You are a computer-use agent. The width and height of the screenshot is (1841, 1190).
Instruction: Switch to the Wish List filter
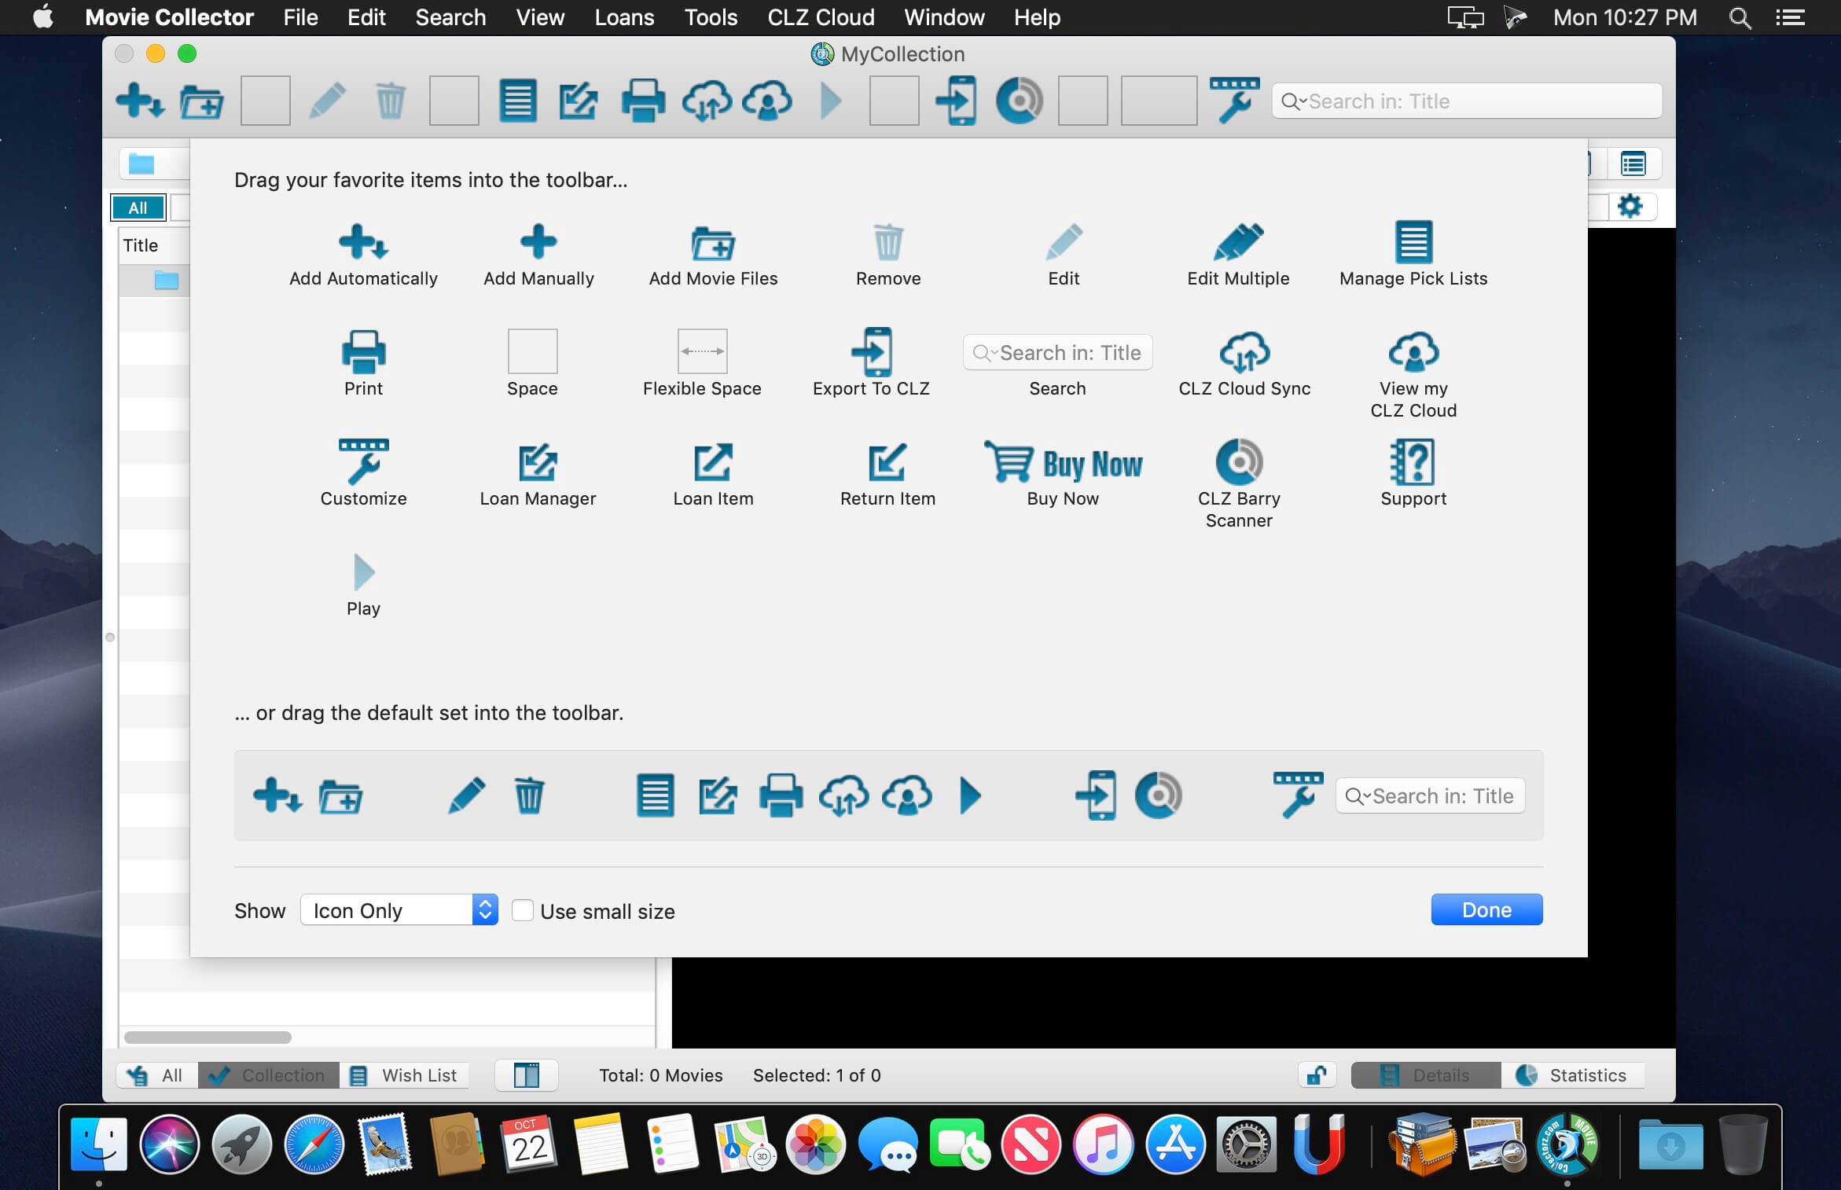pos(404,1075)
